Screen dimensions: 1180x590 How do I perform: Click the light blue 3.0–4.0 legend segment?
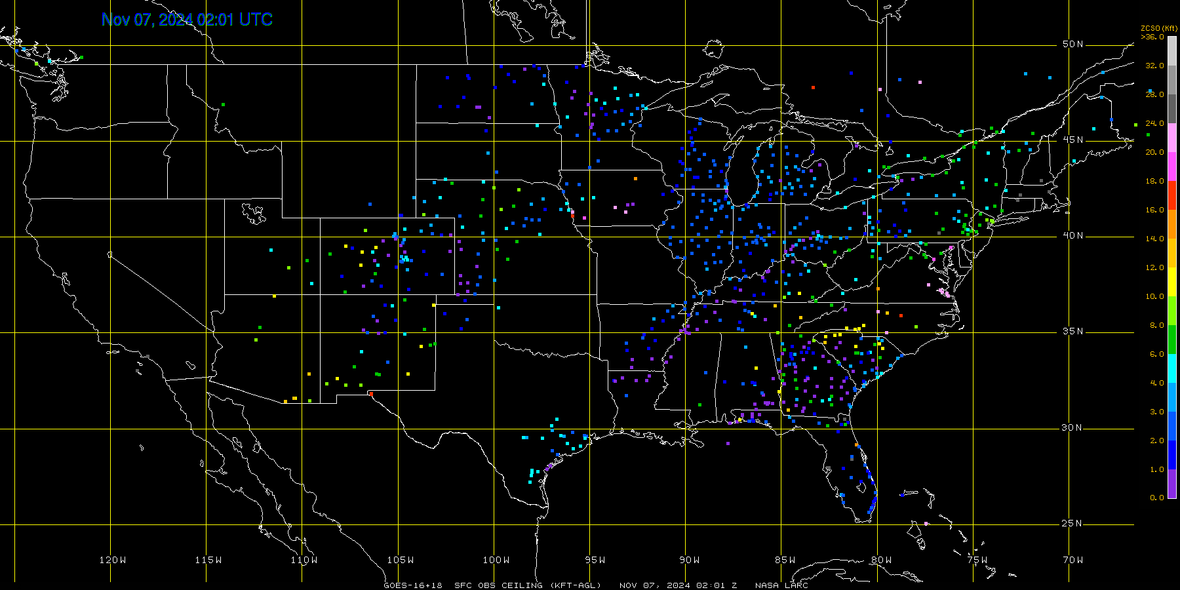pos(1172,397)
